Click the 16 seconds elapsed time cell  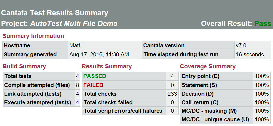point(252,55)
